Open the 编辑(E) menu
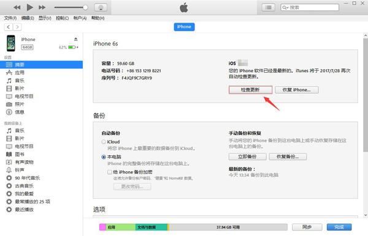 click(28, 18)
